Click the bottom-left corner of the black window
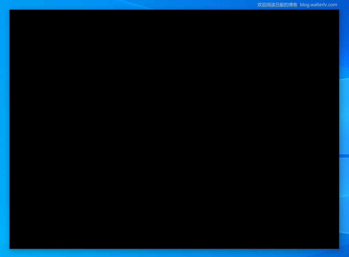Viewport: 349px width, 257px height. coord(10,248)
